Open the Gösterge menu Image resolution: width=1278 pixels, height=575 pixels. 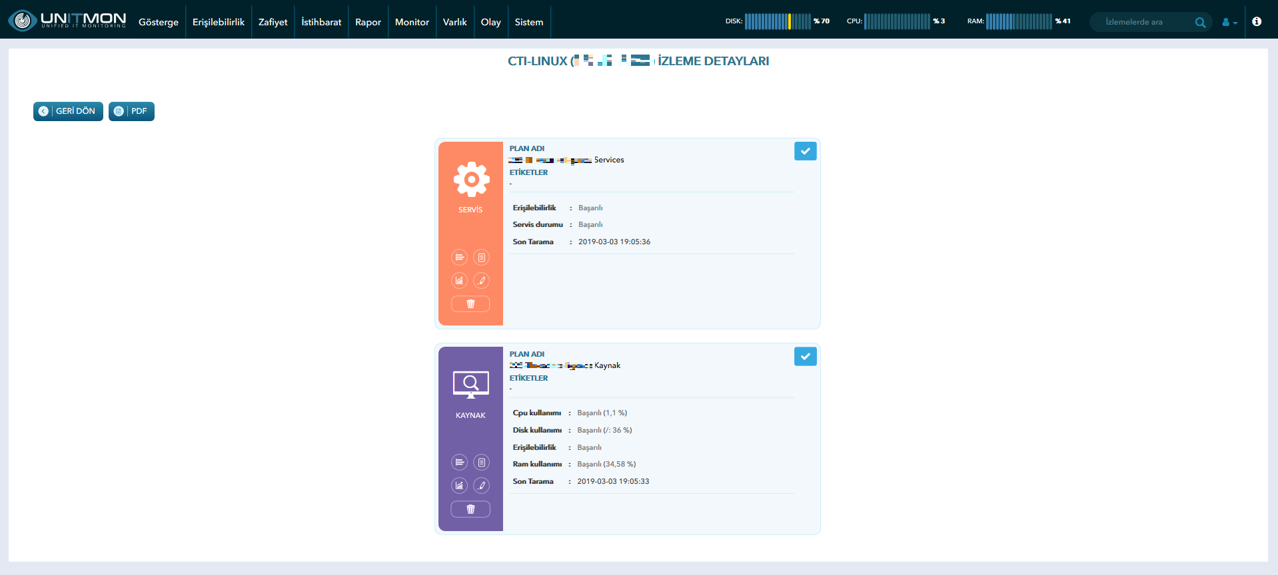(x=159, y=22)
